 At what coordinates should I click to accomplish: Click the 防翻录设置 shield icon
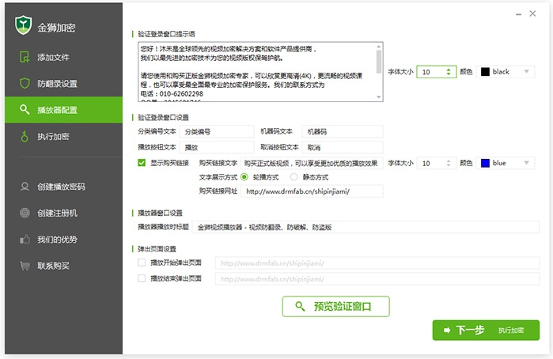point(25,83)
